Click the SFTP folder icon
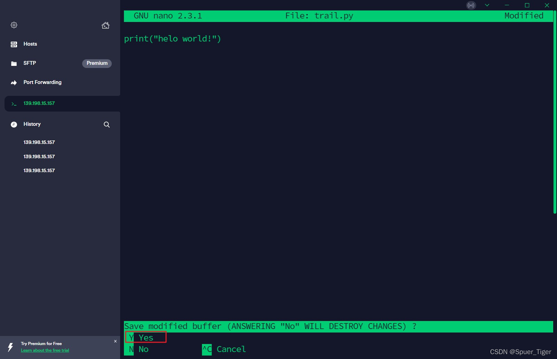Viewport: 557px width, 359px height. click(14, 63)
